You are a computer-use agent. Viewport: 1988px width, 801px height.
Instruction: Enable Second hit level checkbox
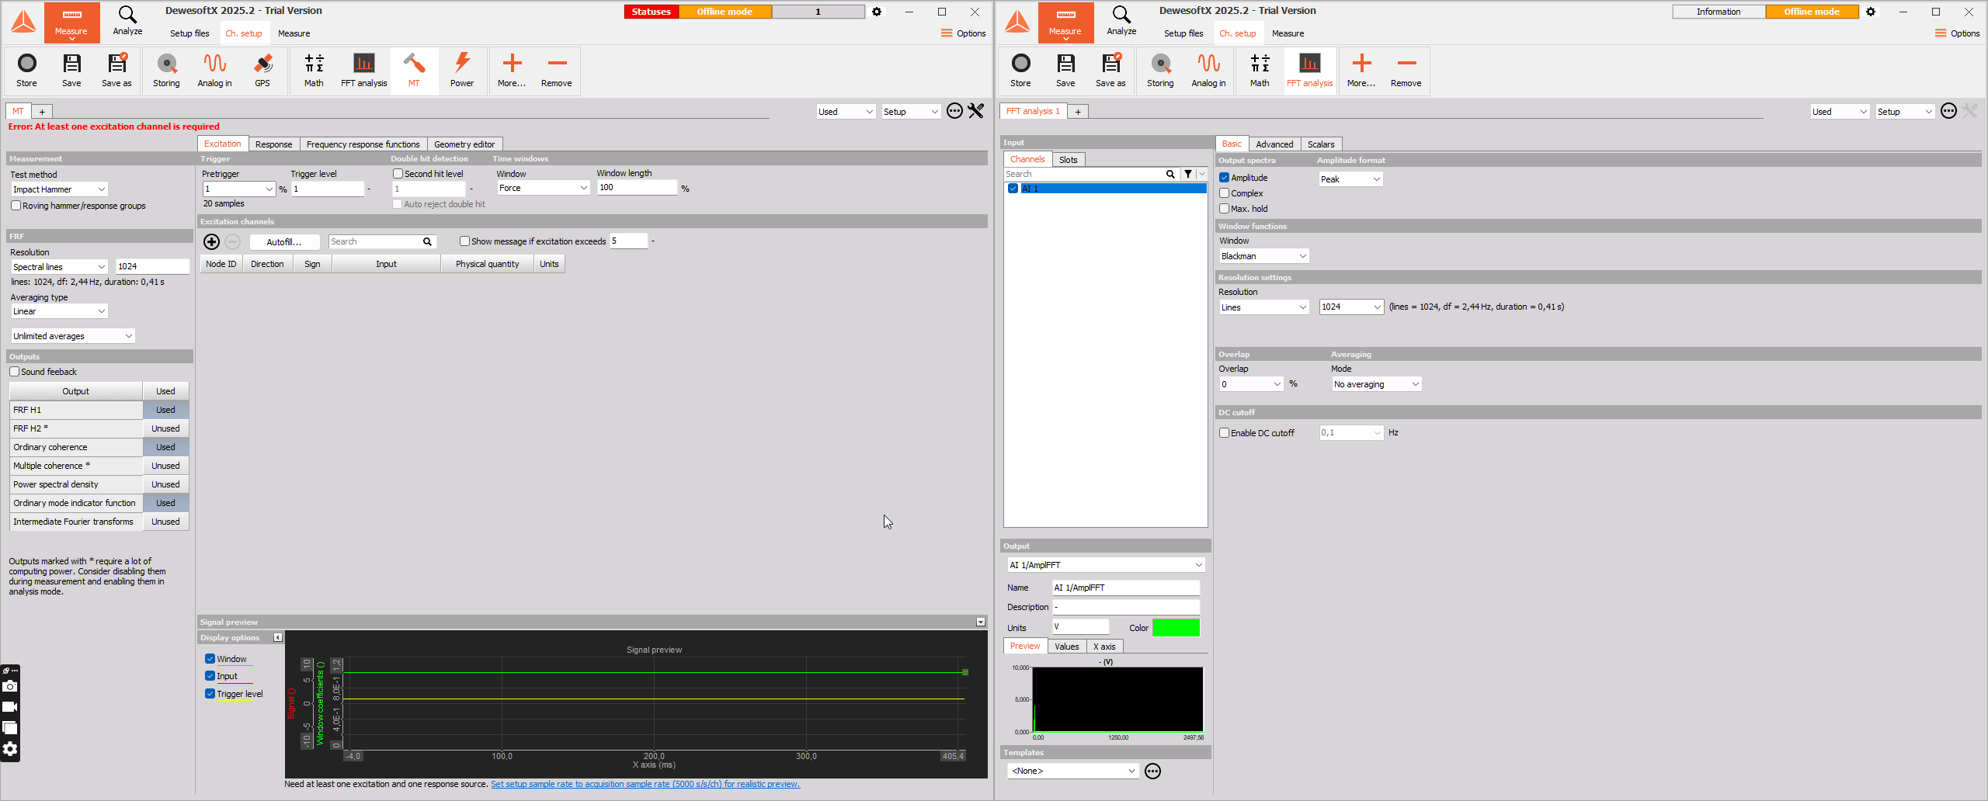click(398, 174)
